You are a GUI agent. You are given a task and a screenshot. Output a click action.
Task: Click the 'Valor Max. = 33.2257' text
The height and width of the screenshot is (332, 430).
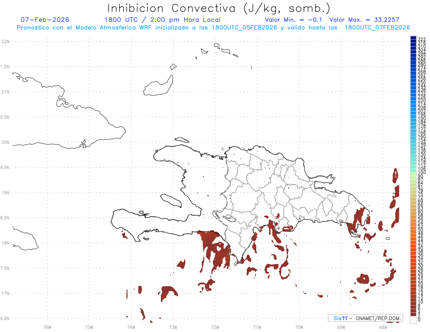(x=364, y=20)
